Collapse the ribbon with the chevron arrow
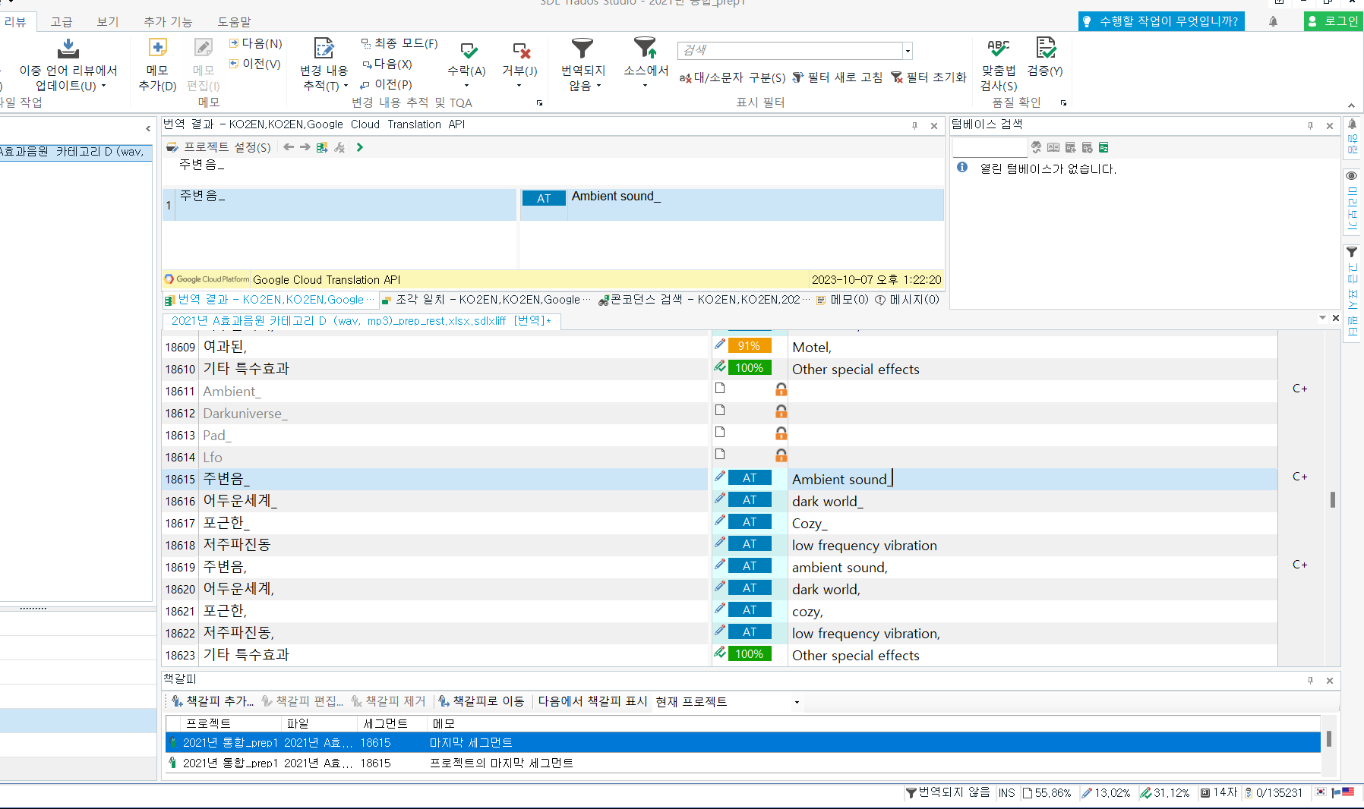1364x809 pixels. [1351, 105]
